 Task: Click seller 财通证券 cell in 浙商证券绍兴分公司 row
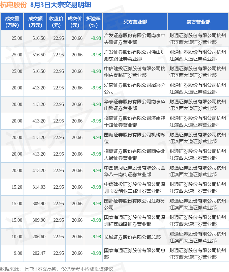click(x=198, y=88)
